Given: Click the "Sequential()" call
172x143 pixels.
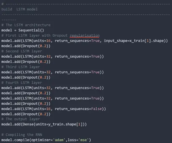Looking at the screenshot, I should pos(31,30).
